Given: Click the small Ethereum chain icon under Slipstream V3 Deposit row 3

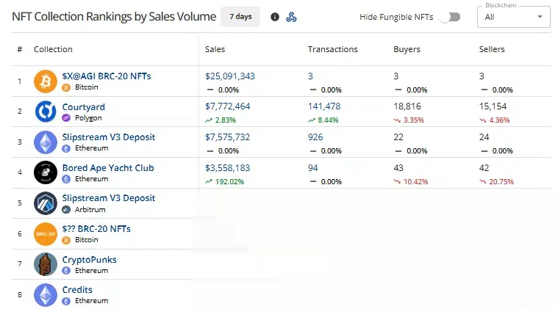Looking at the screenshot, I should pyautogui.click(x=66, y=148).
